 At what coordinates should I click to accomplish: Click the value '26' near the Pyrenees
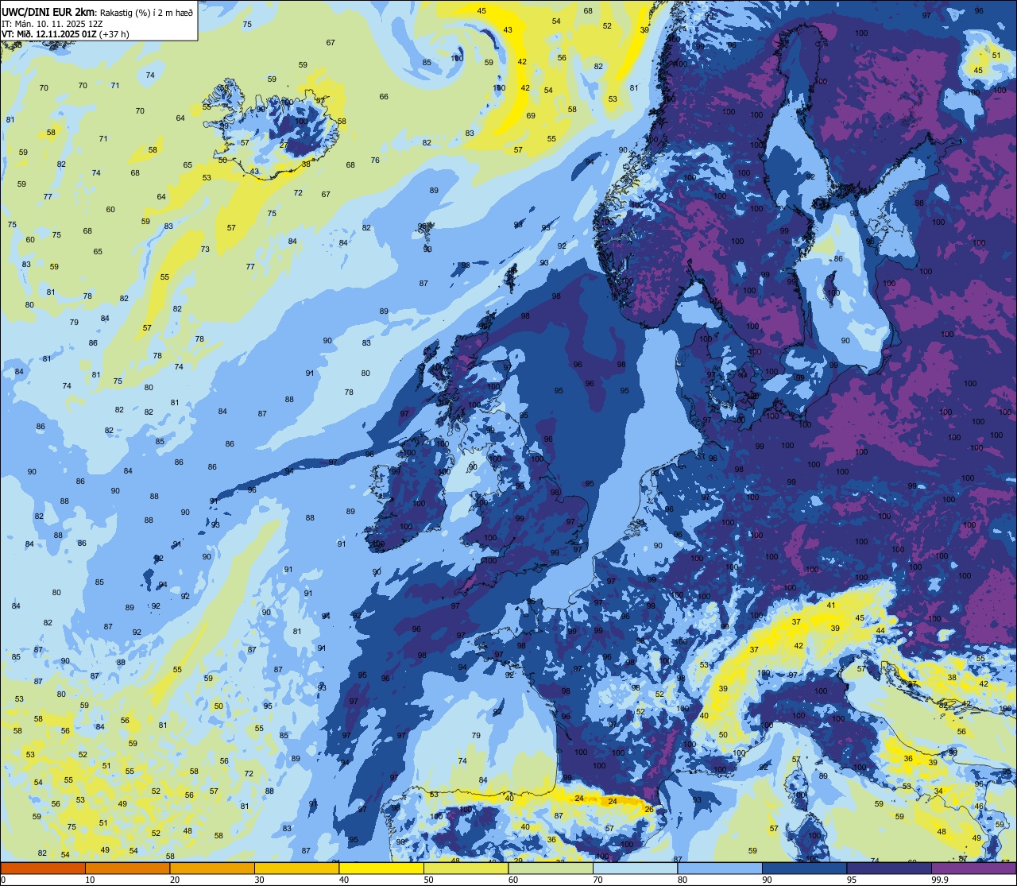pyautogui.click(x=648, y=810)
